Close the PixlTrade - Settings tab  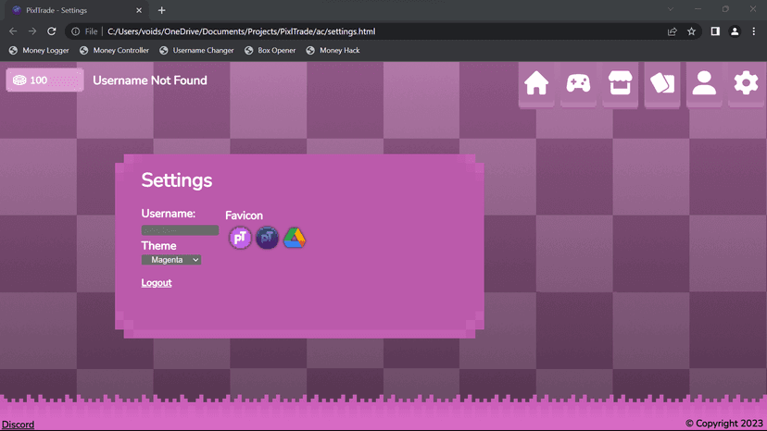(139, 10)
